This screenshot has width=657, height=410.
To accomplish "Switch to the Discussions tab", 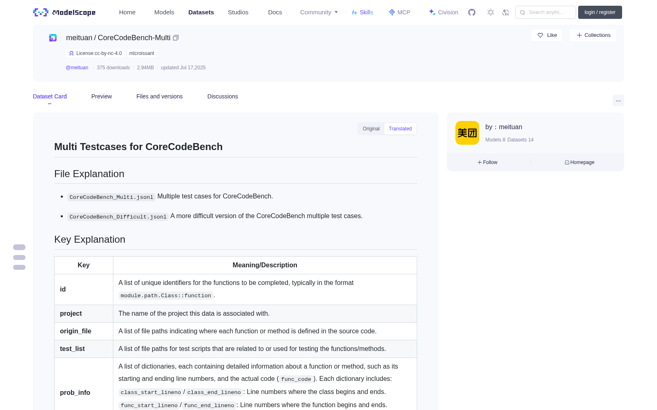I will (x=223, y=96).
